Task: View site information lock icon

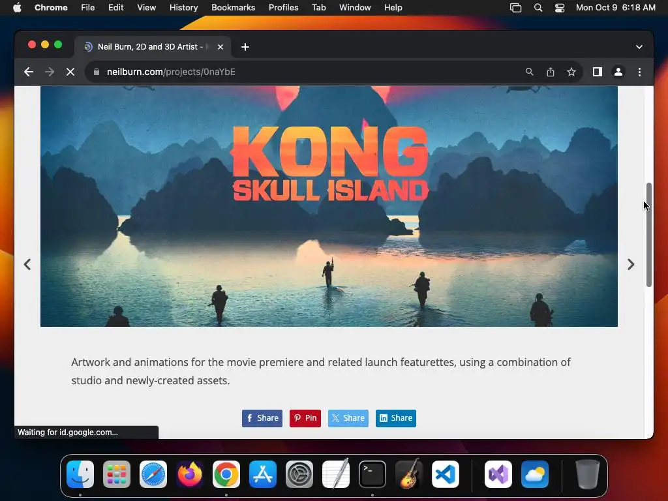Action: 97,72
